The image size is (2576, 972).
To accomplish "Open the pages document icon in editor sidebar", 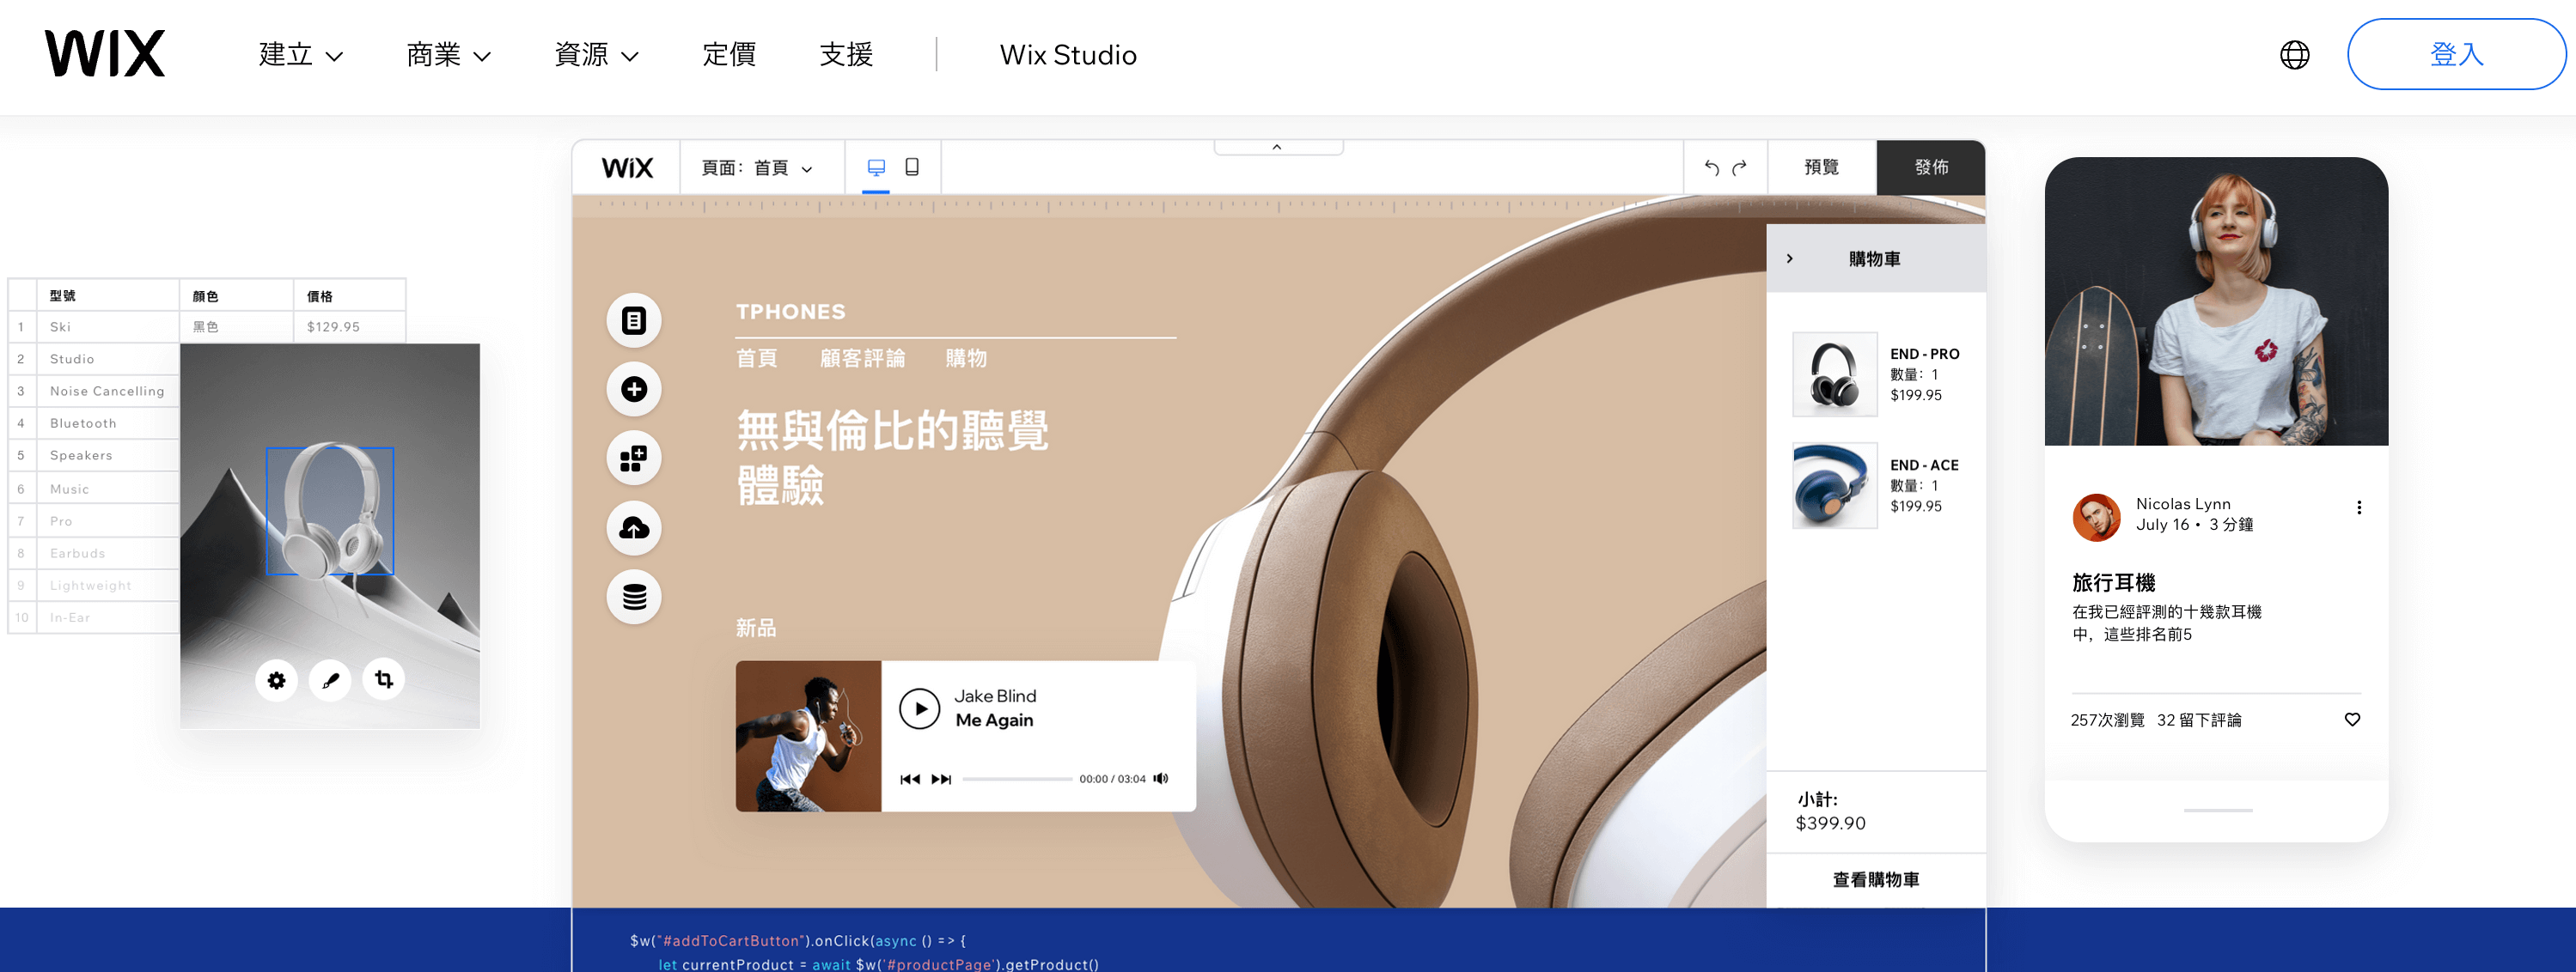I will [633, 320].
